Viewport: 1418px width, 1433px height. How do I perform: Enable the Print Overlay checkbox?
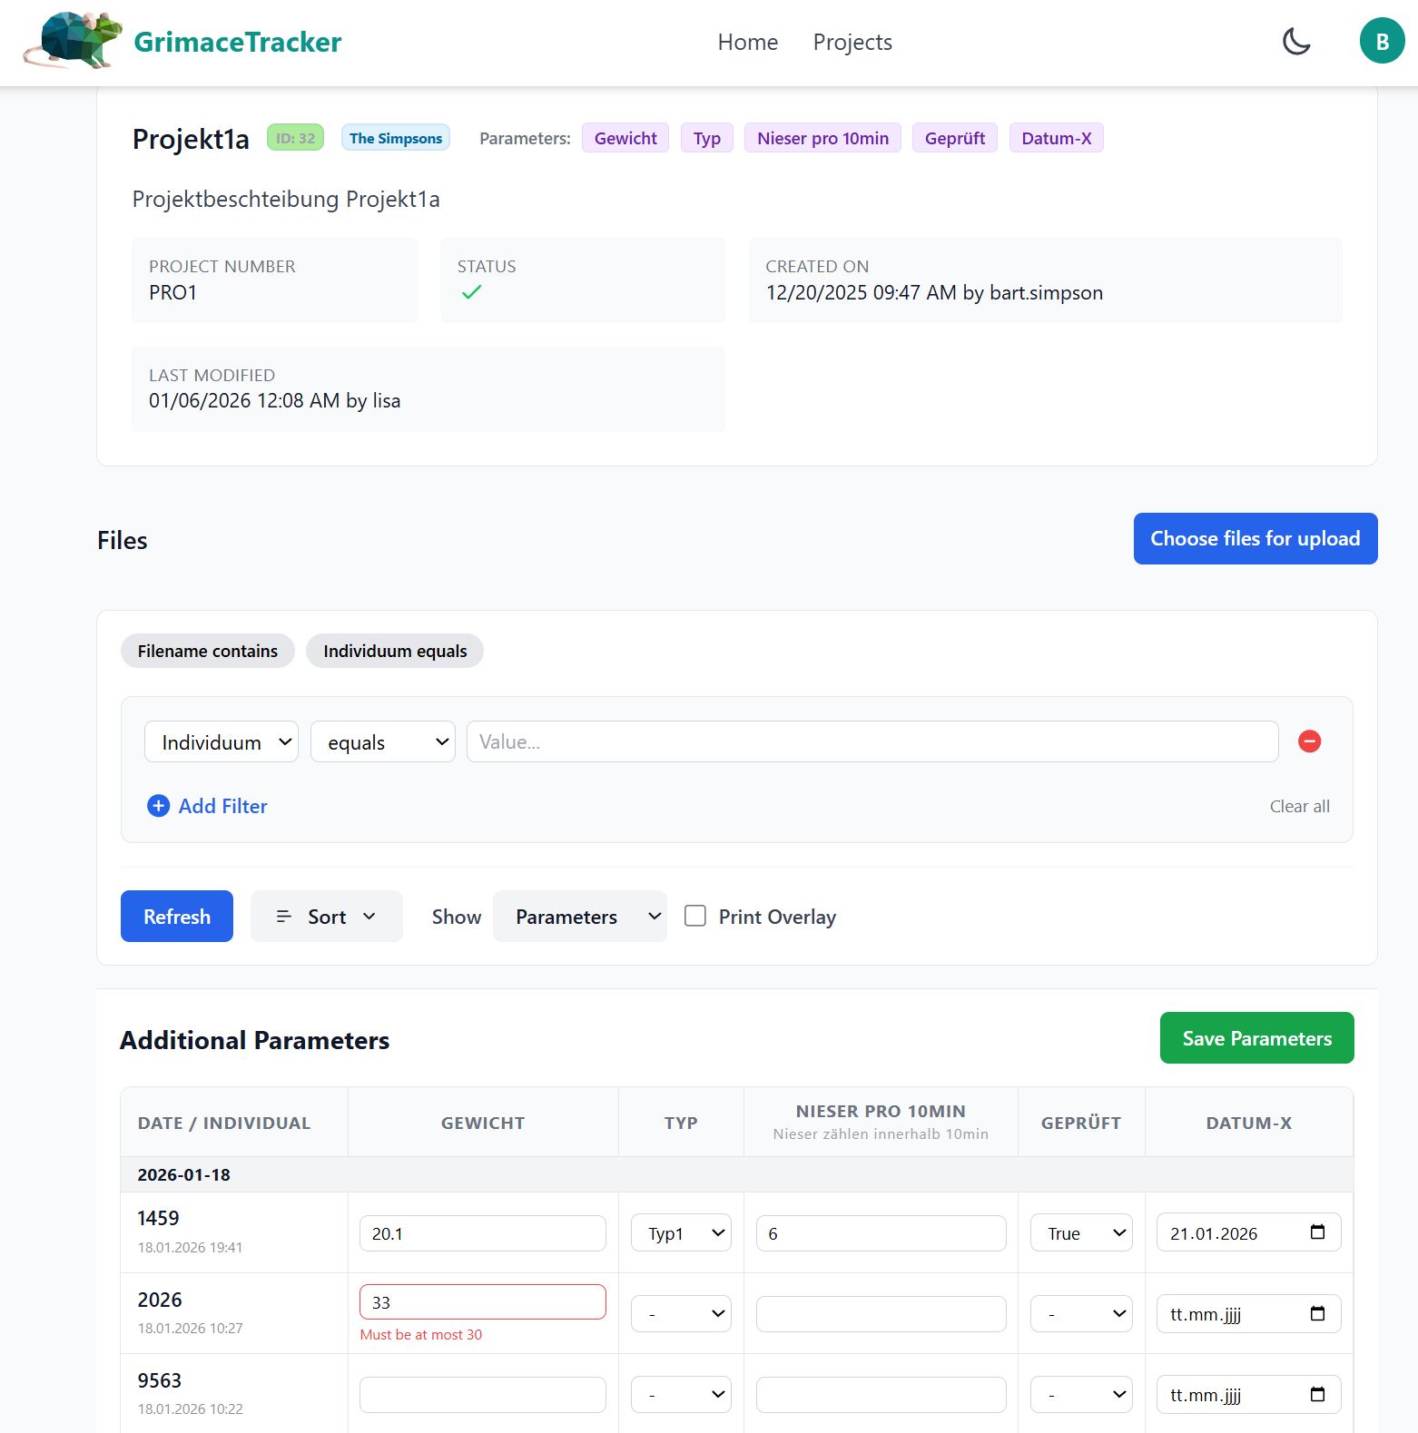coord(695,916)
